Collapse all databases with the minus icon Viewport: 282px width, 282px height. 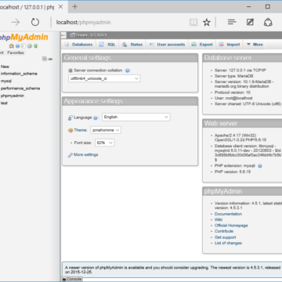point(45,59)
